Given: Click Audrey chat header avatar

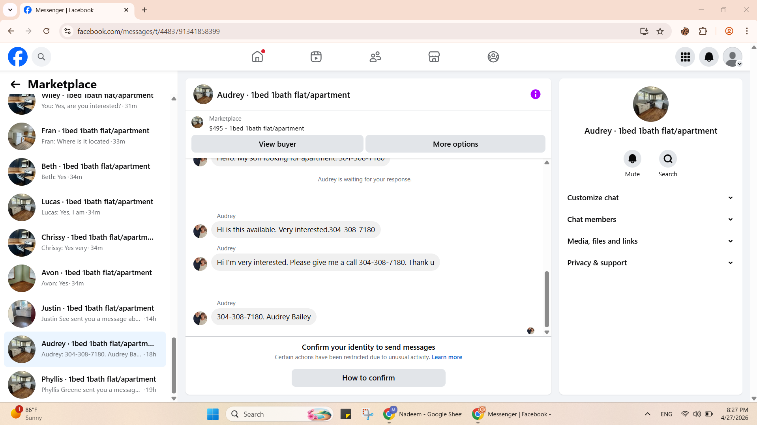Looking at the screenshot, I should click(203, 94).
